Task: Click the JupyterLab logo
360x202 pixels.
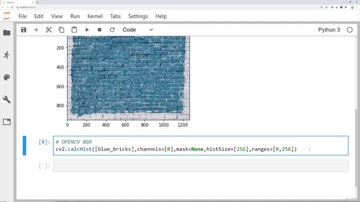Action: 7,16
